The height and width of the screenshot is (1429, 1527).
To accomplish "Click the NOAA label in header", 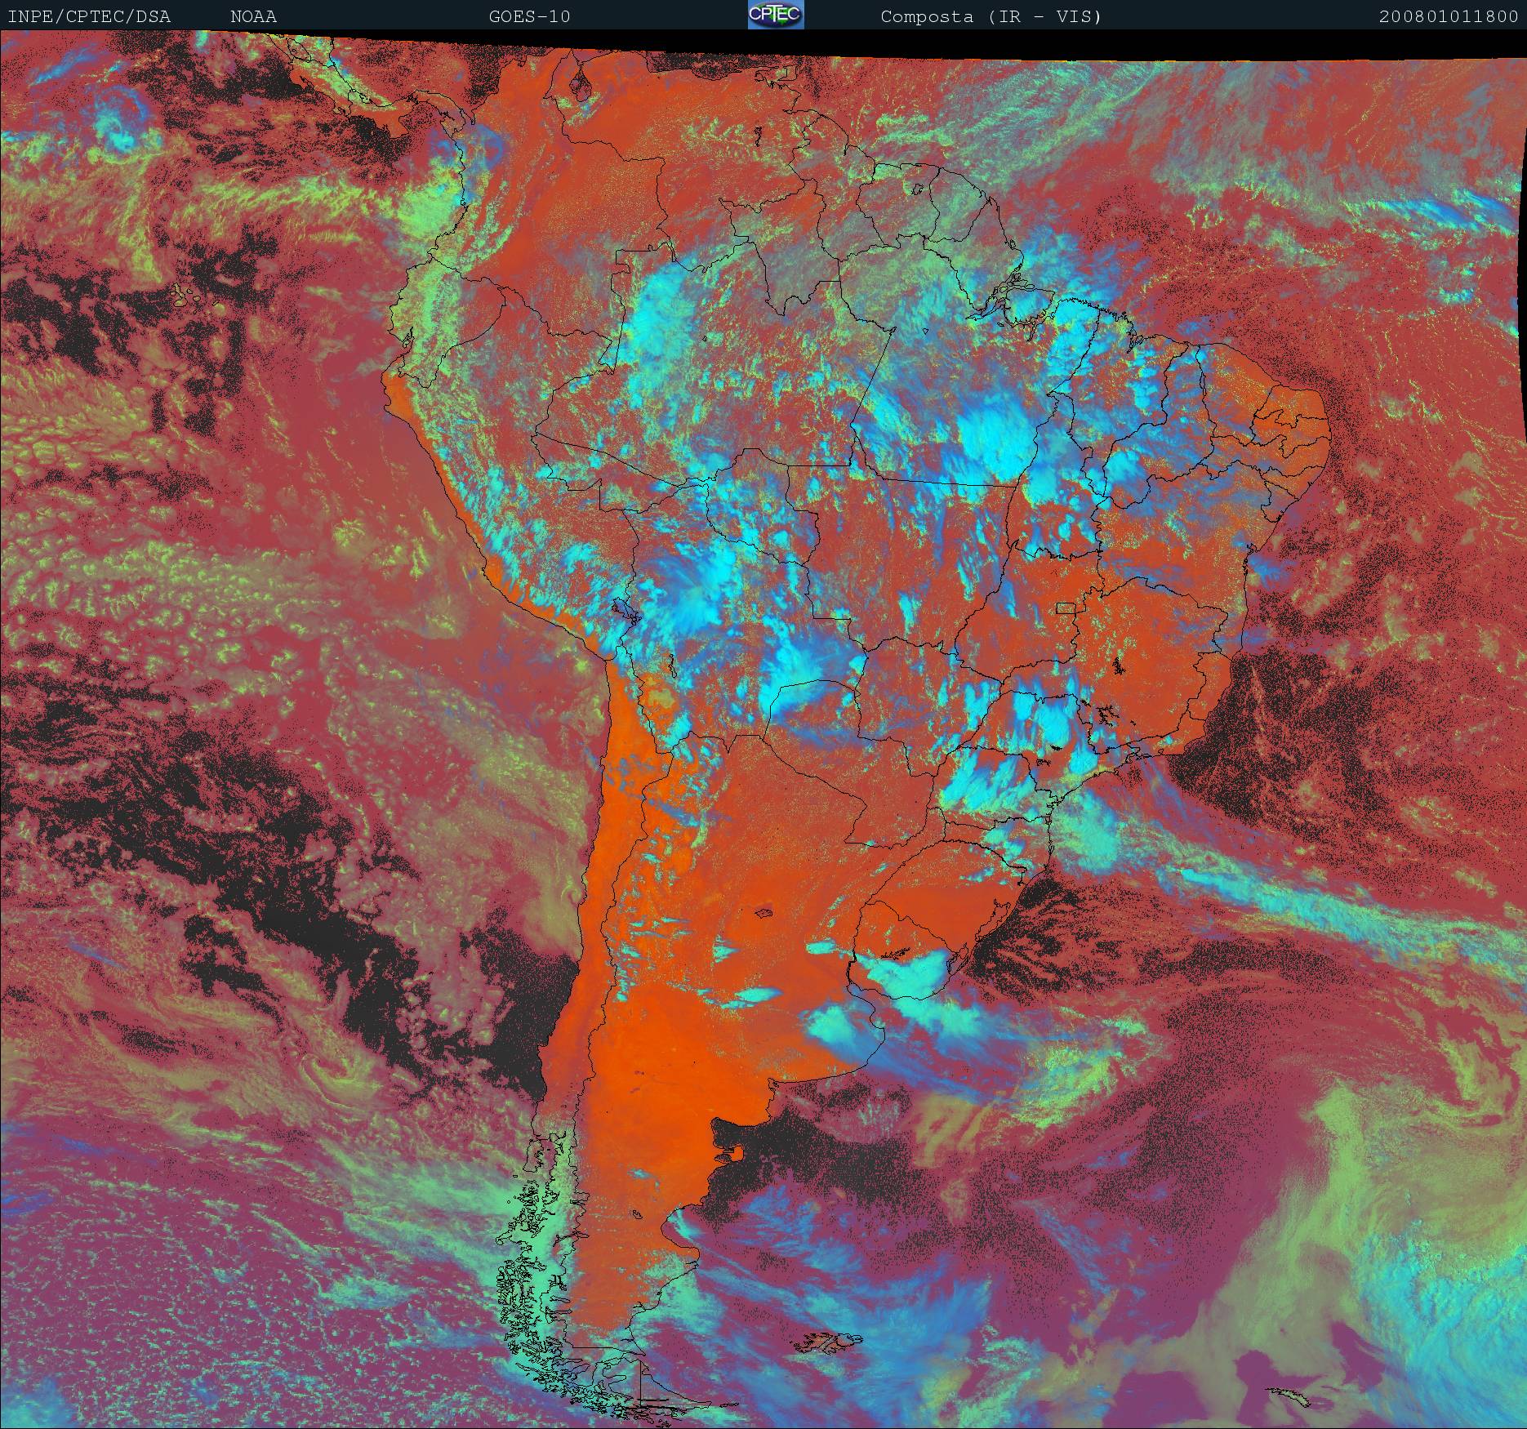I will [x=253, y=16].
